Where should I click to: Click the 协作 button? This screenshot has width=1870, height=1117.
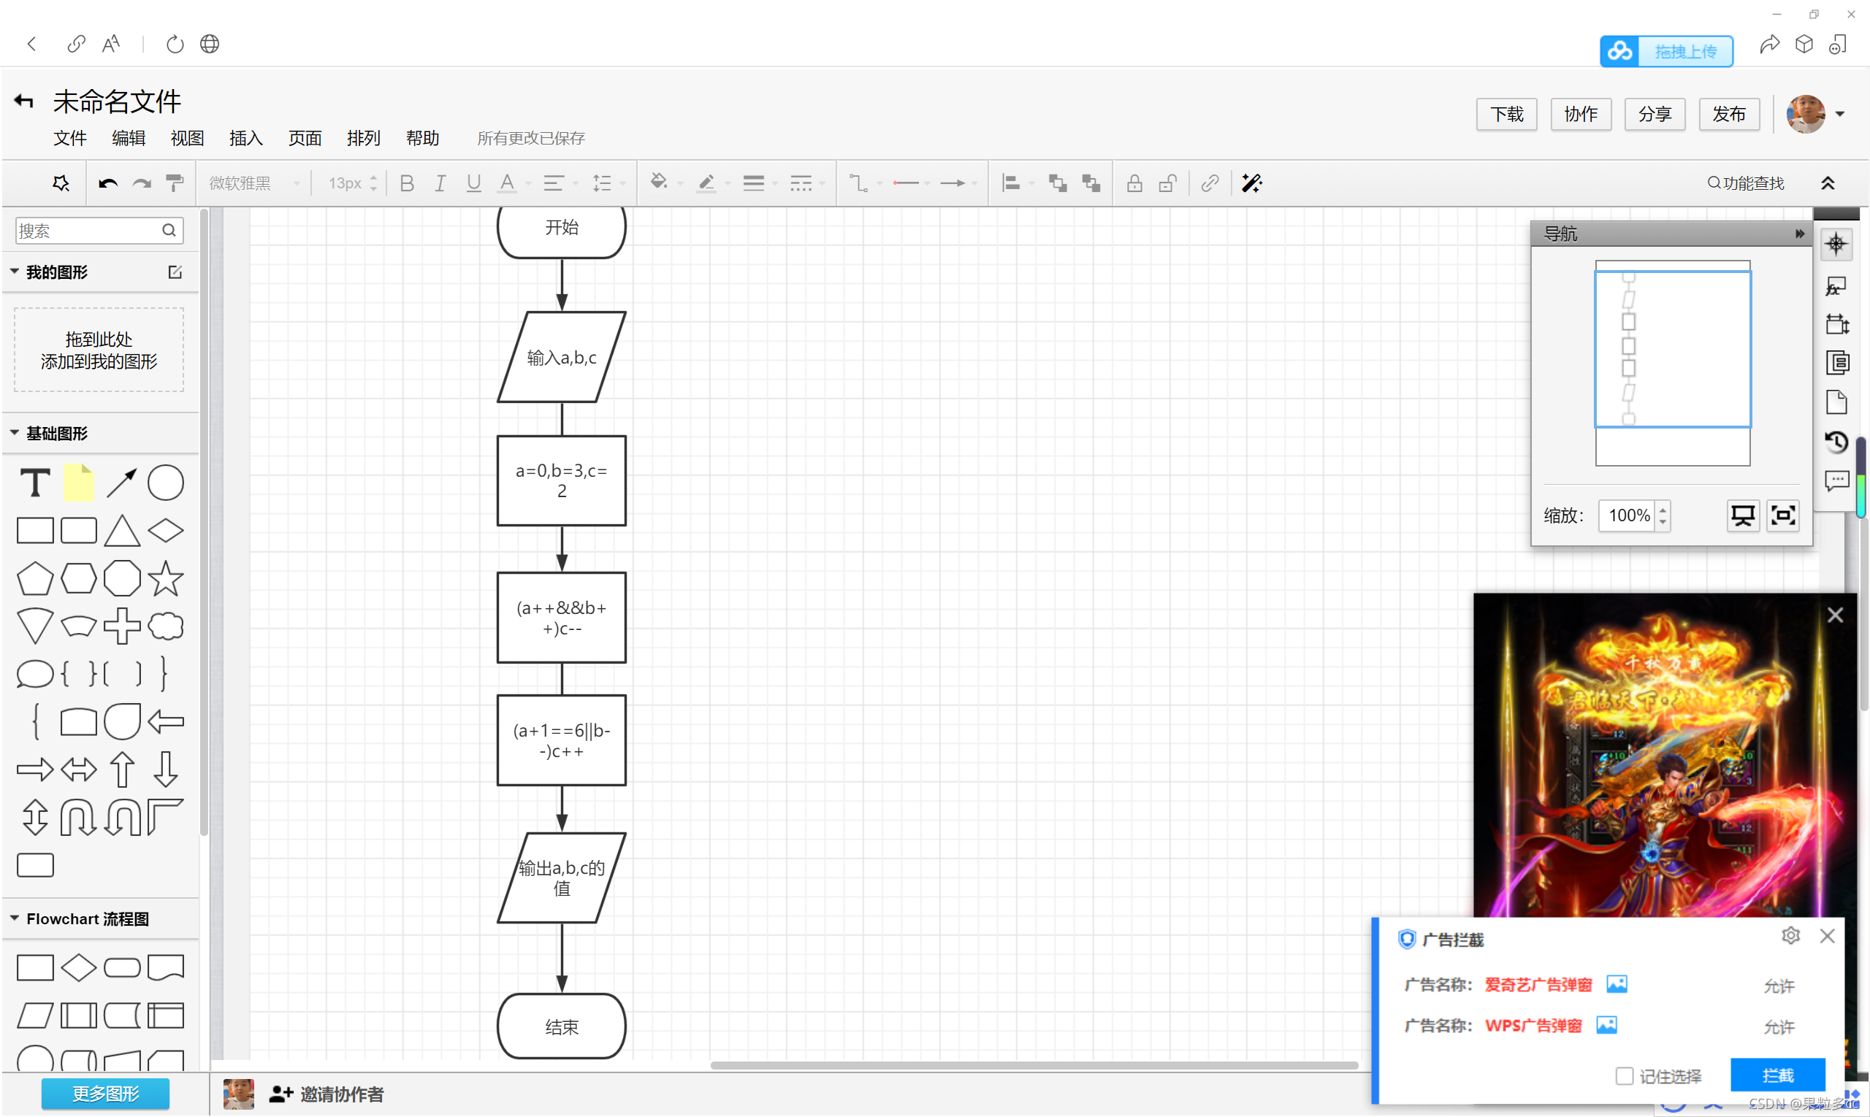point(1581,115)
